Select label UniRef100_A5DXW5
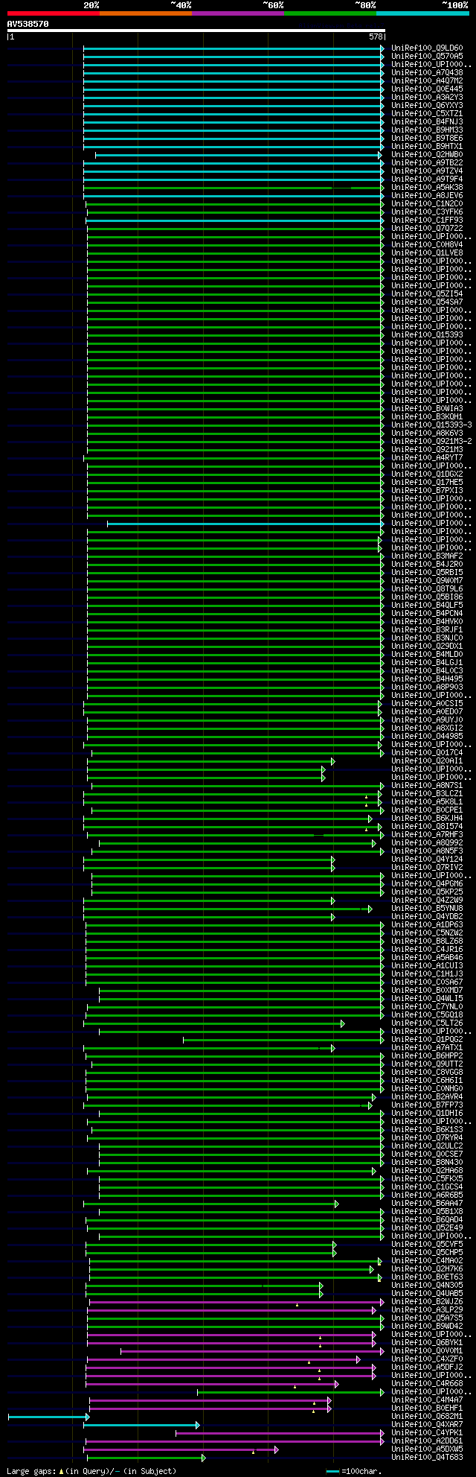 click(427, 1449)
